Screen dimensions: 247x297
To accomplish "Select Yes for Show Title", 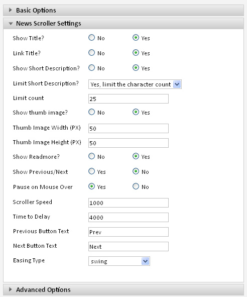I will pyautogui.click(x=136, y=38).
